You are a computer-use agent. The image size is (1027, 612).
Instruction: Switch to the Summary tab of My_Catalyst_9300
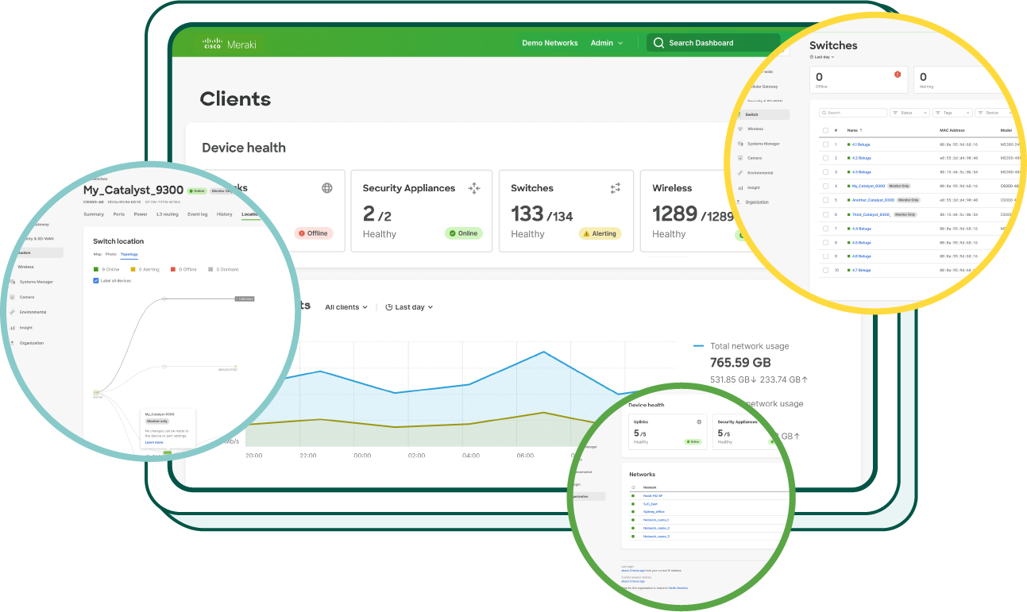(94, 214)
